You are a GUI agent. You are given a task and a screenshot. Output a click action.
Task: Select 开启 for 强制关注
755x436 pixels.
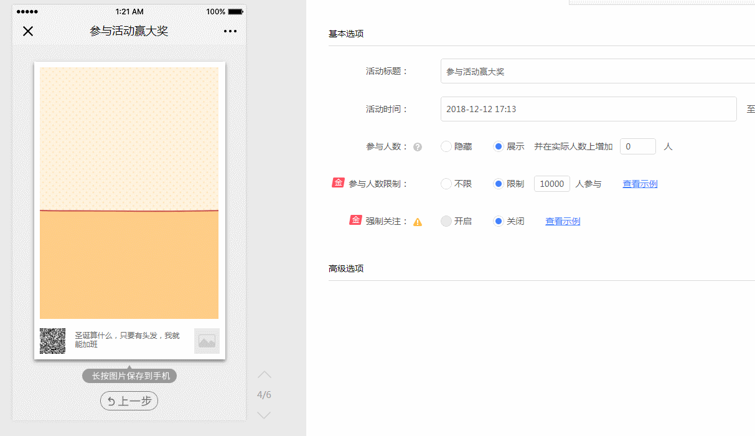[x=446, y=221]
